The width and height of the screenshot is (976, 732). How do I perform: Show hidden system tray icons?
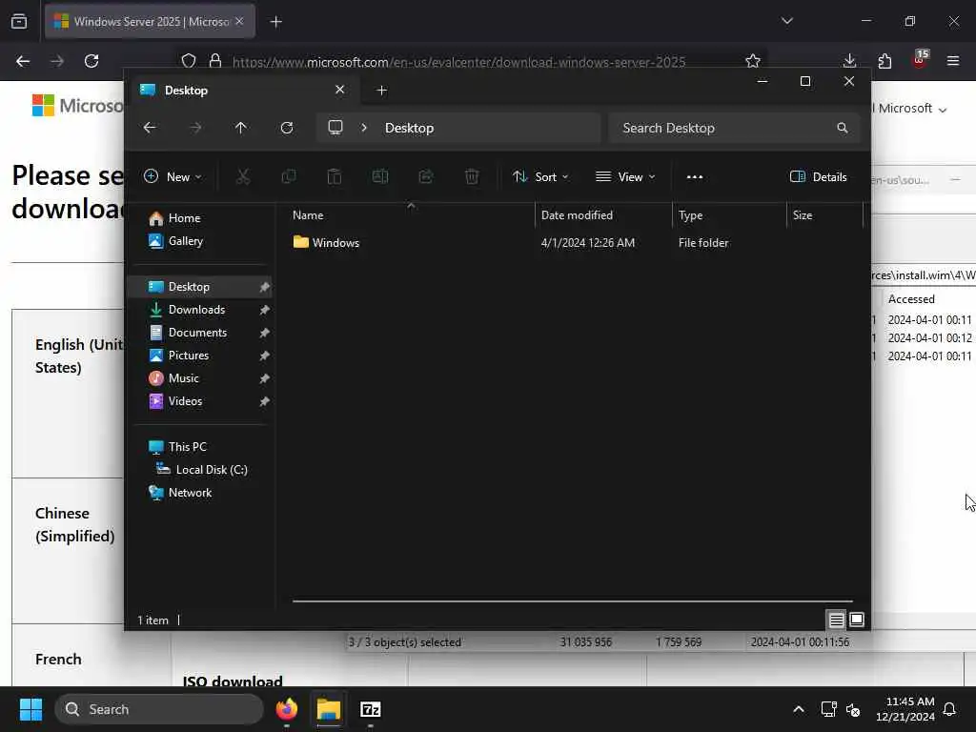pyautogui.click(x=799, y=709)
